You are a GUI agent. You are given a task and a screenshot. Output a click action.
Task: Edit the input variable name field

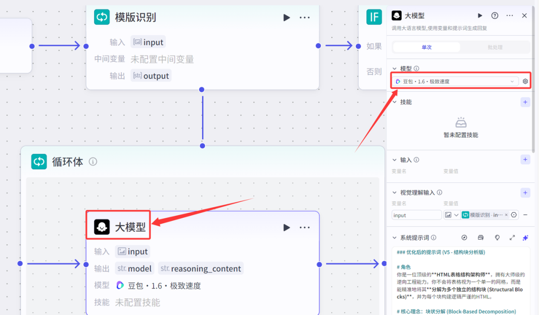(x=417, y=215)
